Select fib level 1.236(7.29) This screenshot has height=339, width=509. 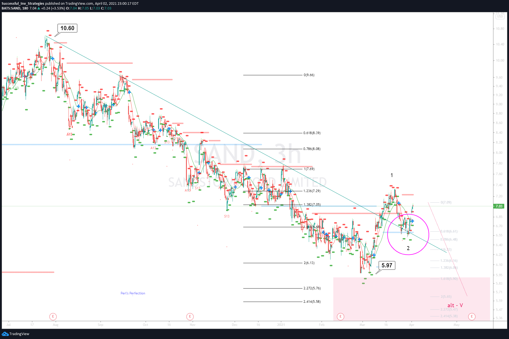tap(312, 191)
